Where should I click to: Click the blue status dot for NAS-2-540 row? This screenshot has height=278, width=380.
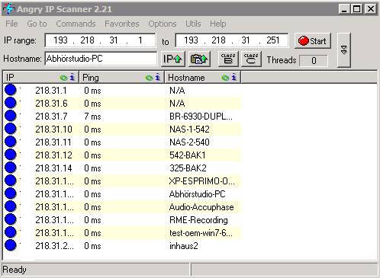pyautogui.click(x=11, y=142)
